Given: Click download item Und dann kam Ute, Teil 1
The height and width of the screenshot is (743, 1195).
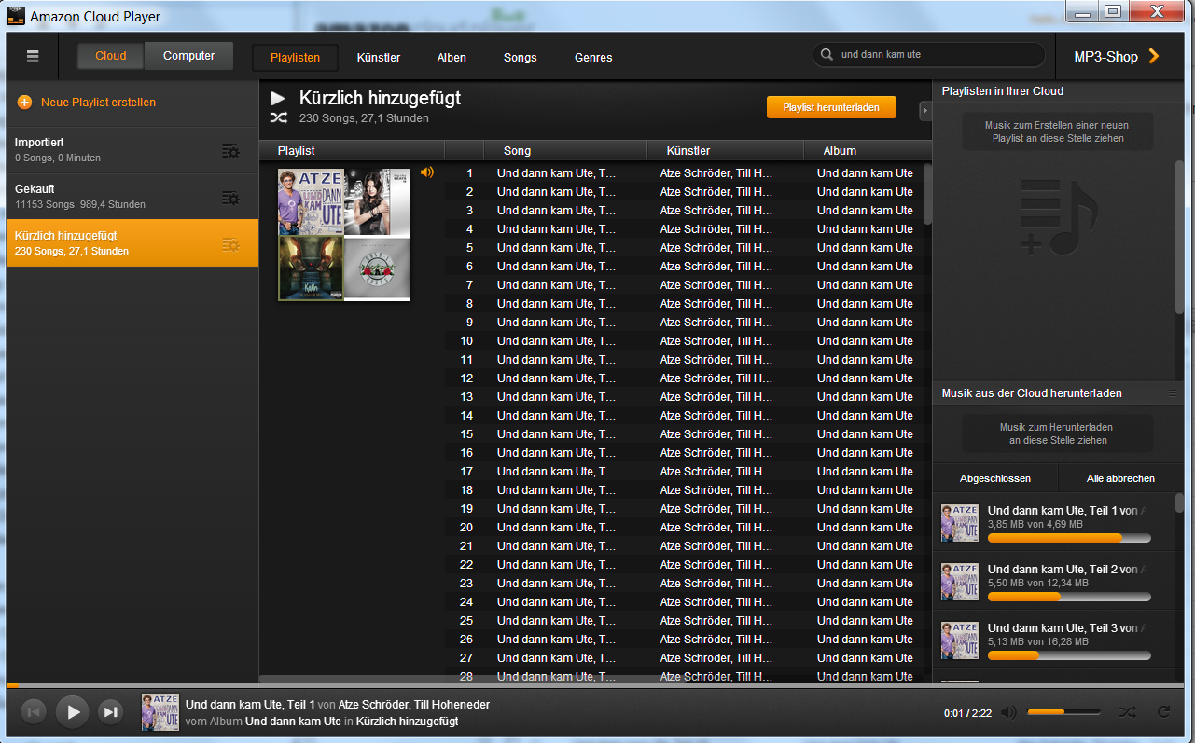Looking at the screenshot, I should tap(1054, 524).
